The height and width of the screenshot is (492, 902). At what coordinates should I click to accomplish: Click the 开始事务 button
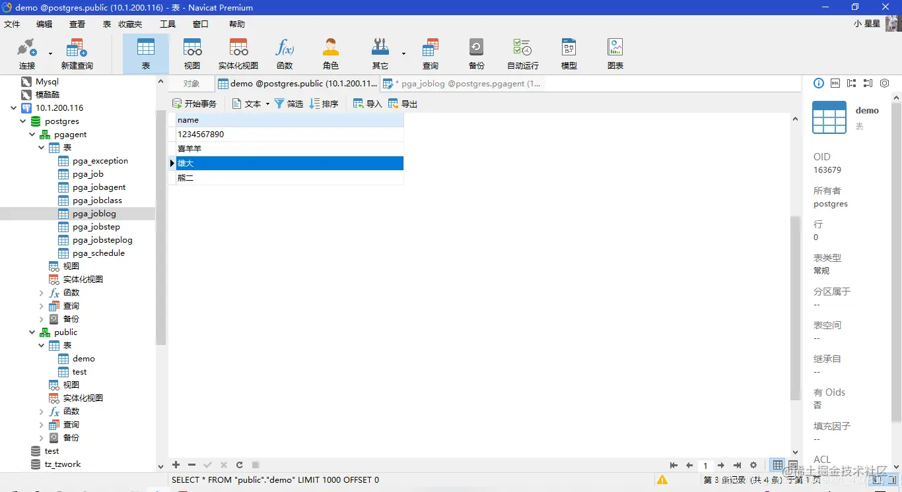click(195, 104)
